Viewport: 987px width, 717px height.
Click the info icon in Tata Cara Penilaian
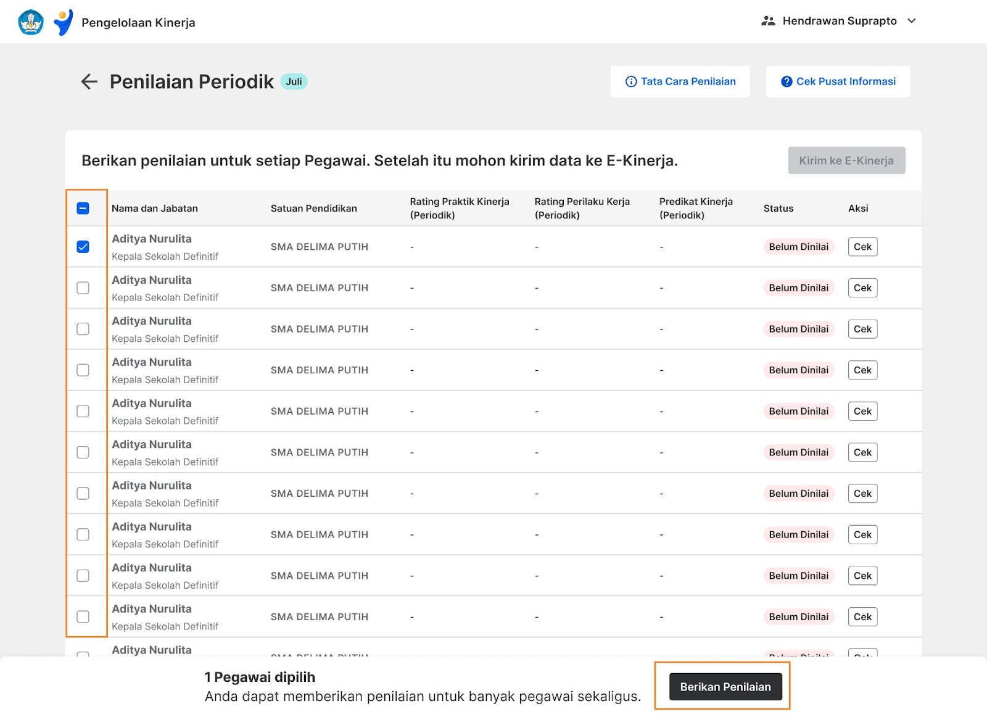click(x=631, y=81)
